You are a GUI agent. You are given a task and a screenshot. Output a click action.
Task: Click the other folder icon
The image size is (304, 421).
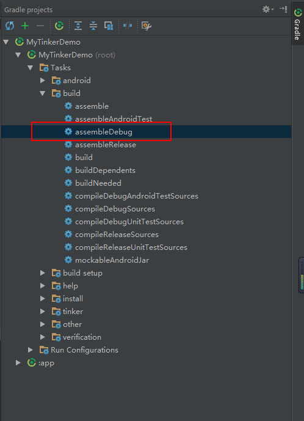click(x=56, y=324)
